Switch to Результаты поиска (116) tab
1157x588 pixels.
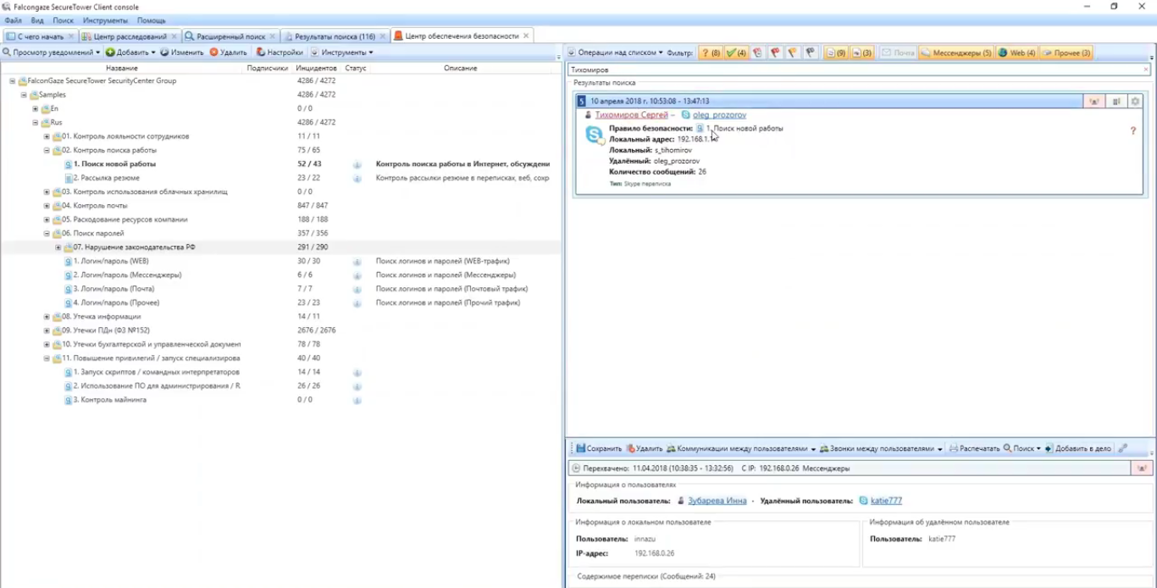coord(335,36)
